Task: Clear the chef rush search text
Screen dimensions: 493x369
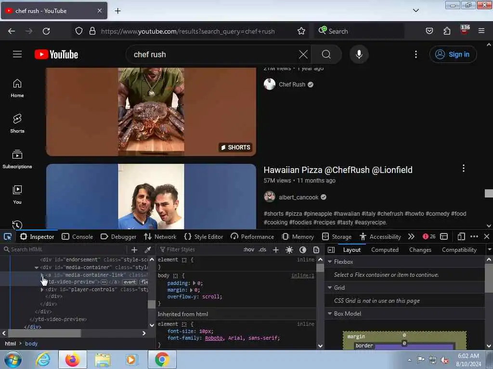Action: 303,54
